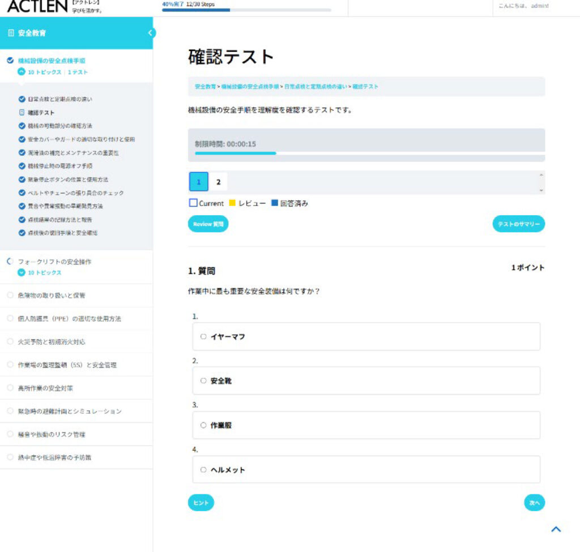Go to question 1 in quiz navigator
580x552 pixels.
199,182
